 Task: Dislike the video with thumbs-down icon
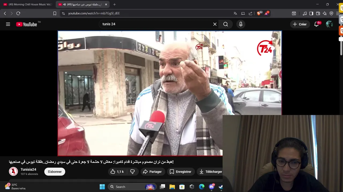132,172
